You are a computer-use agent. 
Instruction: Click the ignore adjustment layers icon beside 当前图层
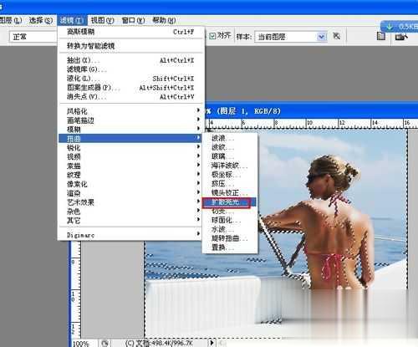337,36
